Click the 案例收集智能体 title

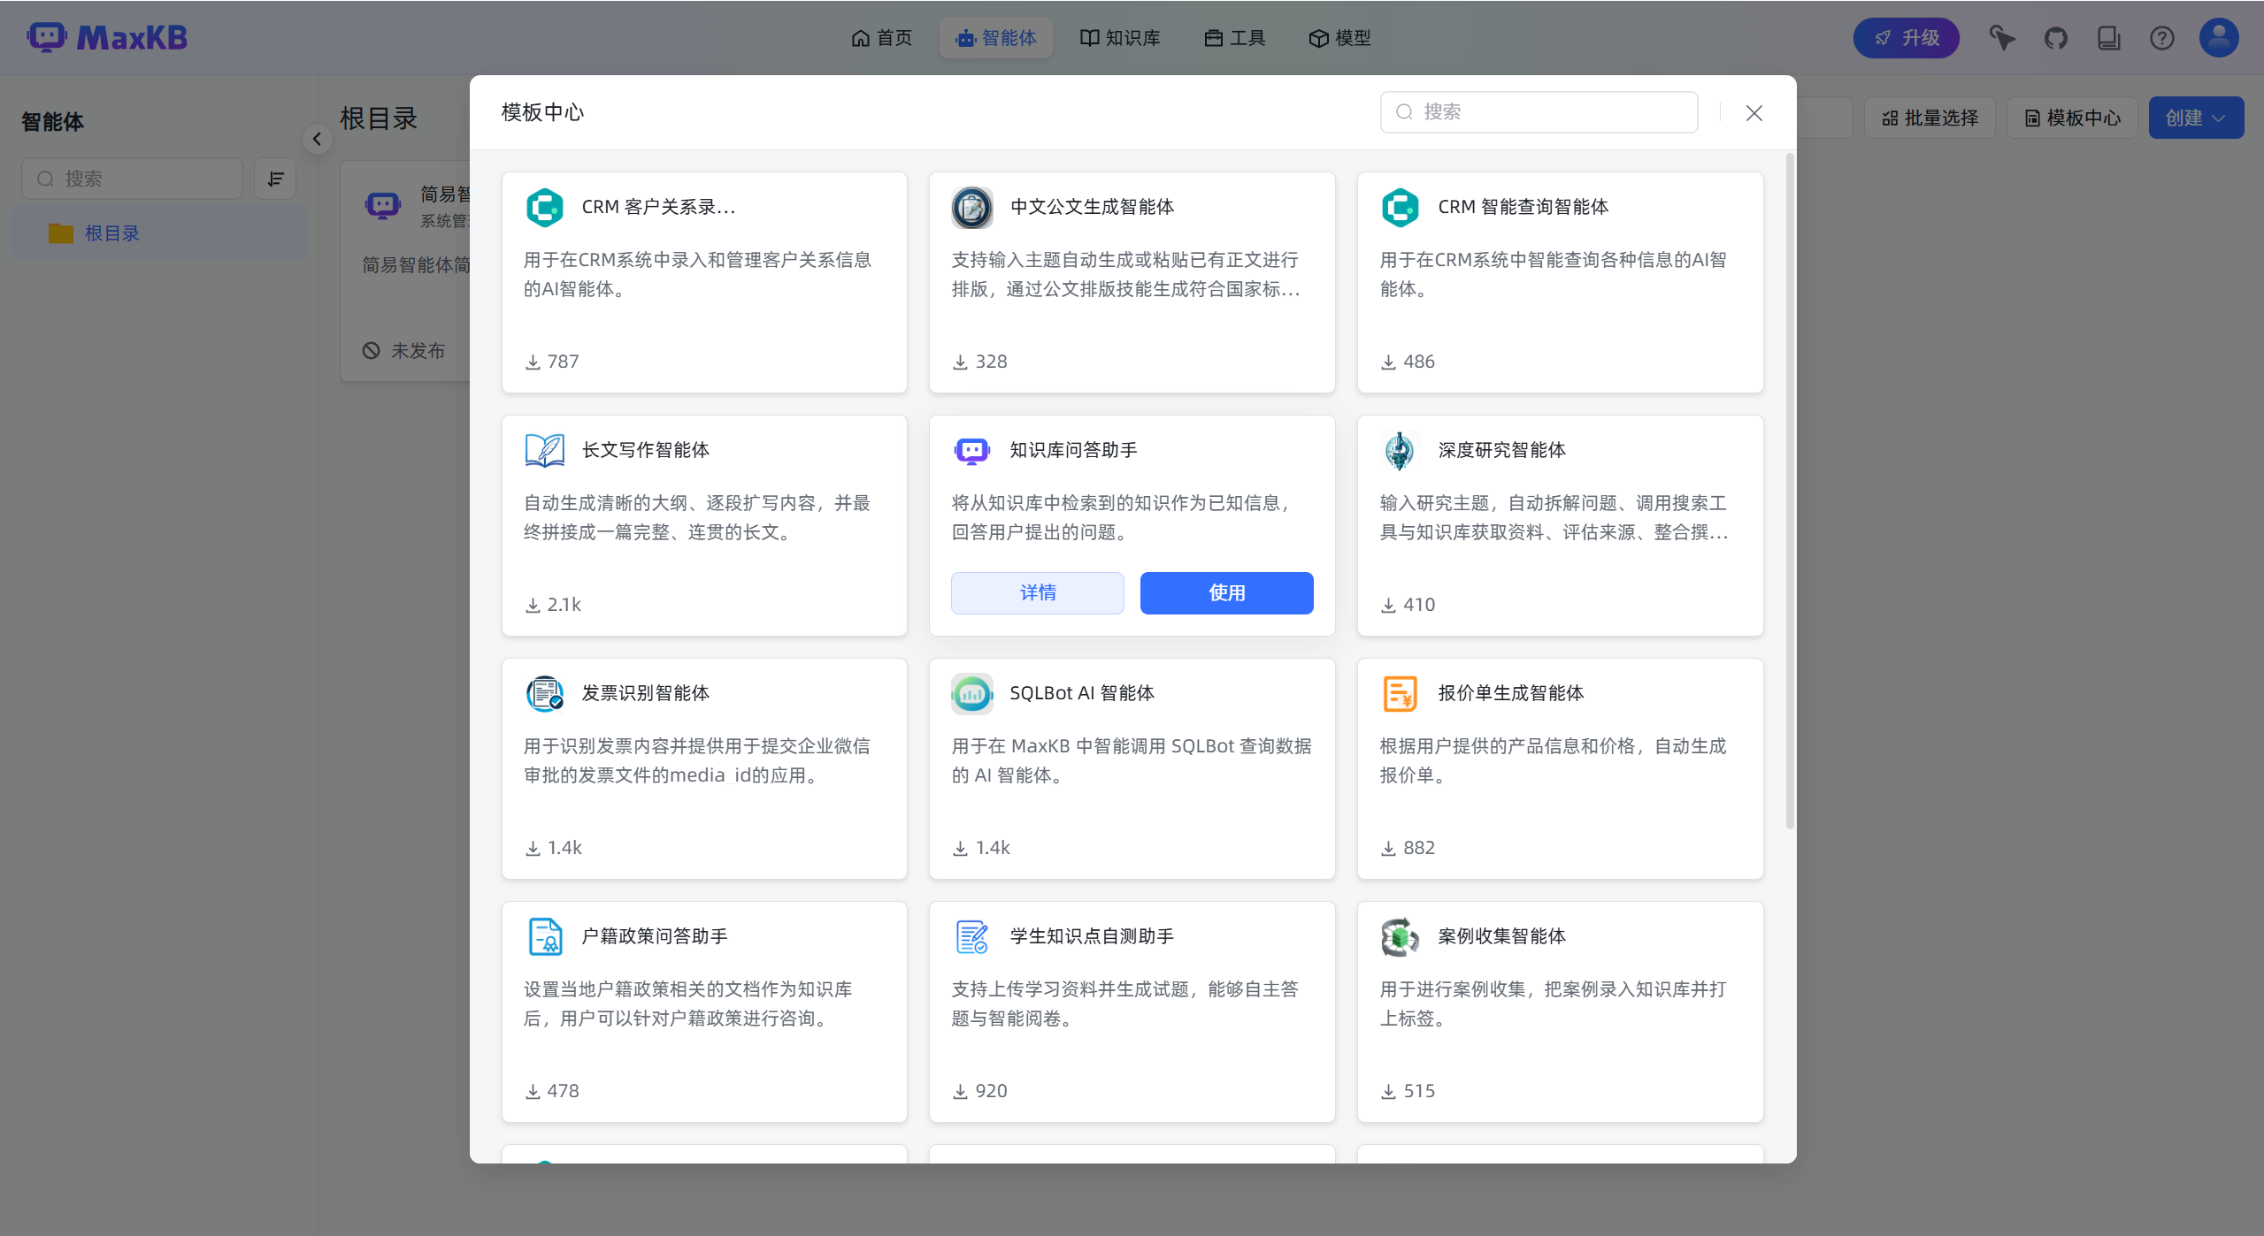click(x=1502, y=936)
